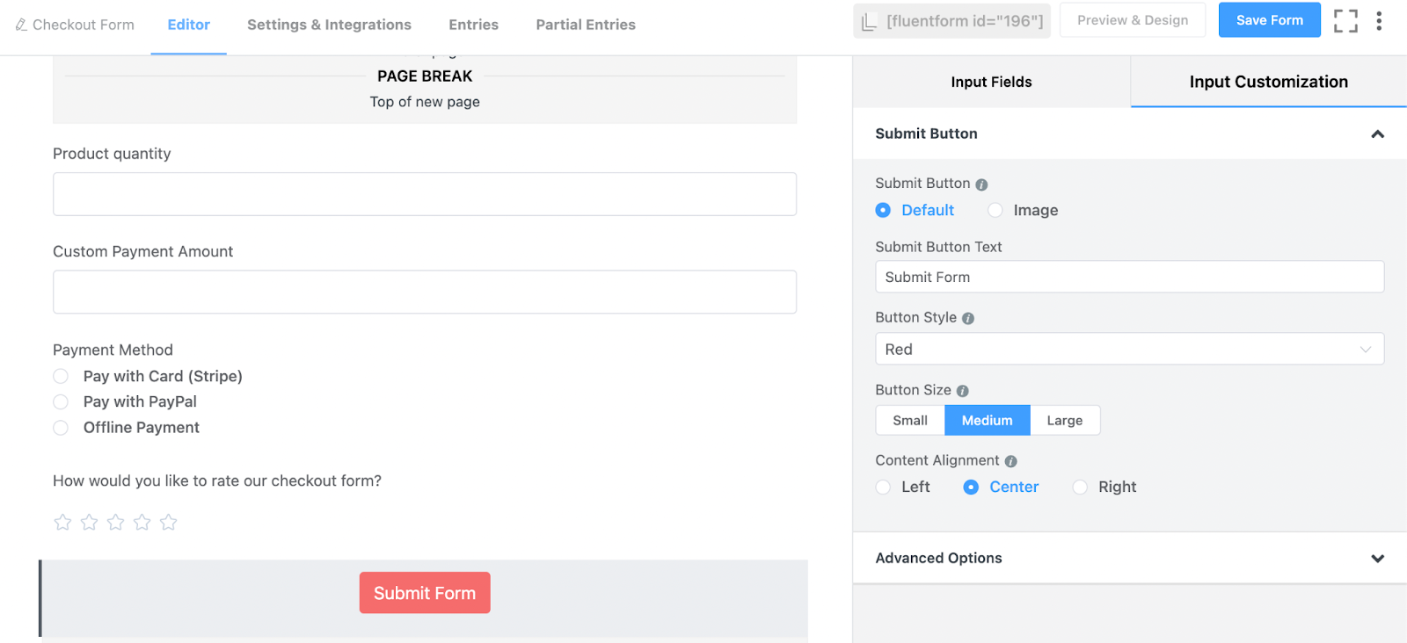Switch to the Input Fields tab
The width and height of the screenshot is (1407, 643).
point(991,82)
